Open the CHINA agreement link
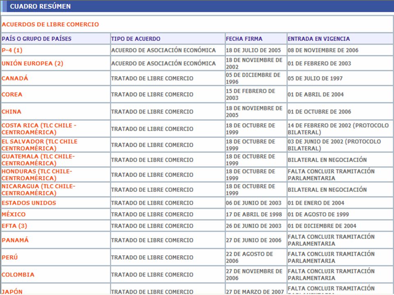 pos(11,111)
